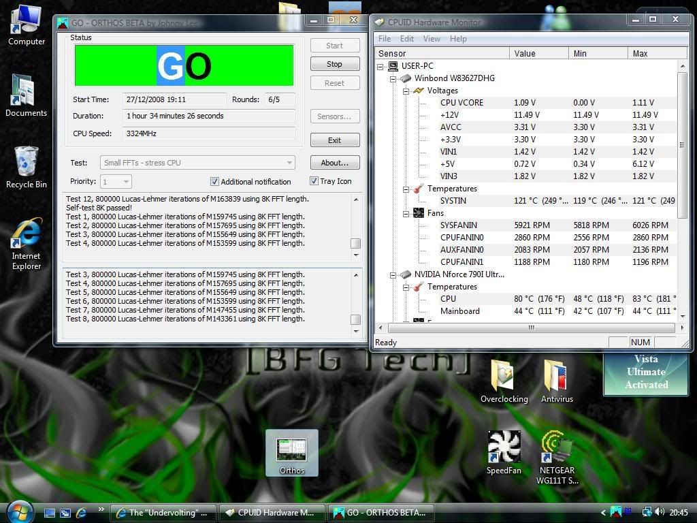Click the Winbond W83627DHG chip icon

click(x=405, y=78)
